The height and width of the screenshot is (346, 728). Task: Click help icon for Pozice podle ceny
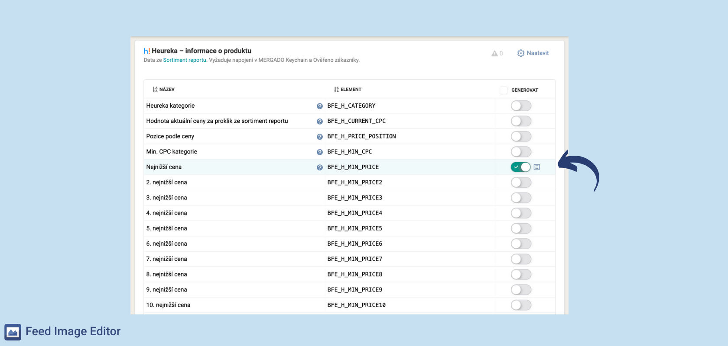(x=320, y=137)
